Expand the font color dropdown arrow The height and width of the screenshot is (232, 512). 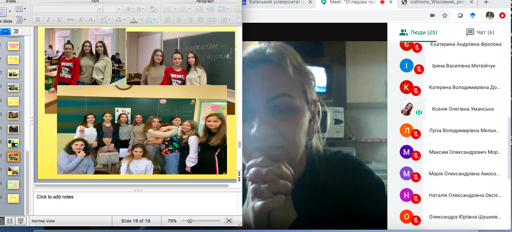[140, 20]
